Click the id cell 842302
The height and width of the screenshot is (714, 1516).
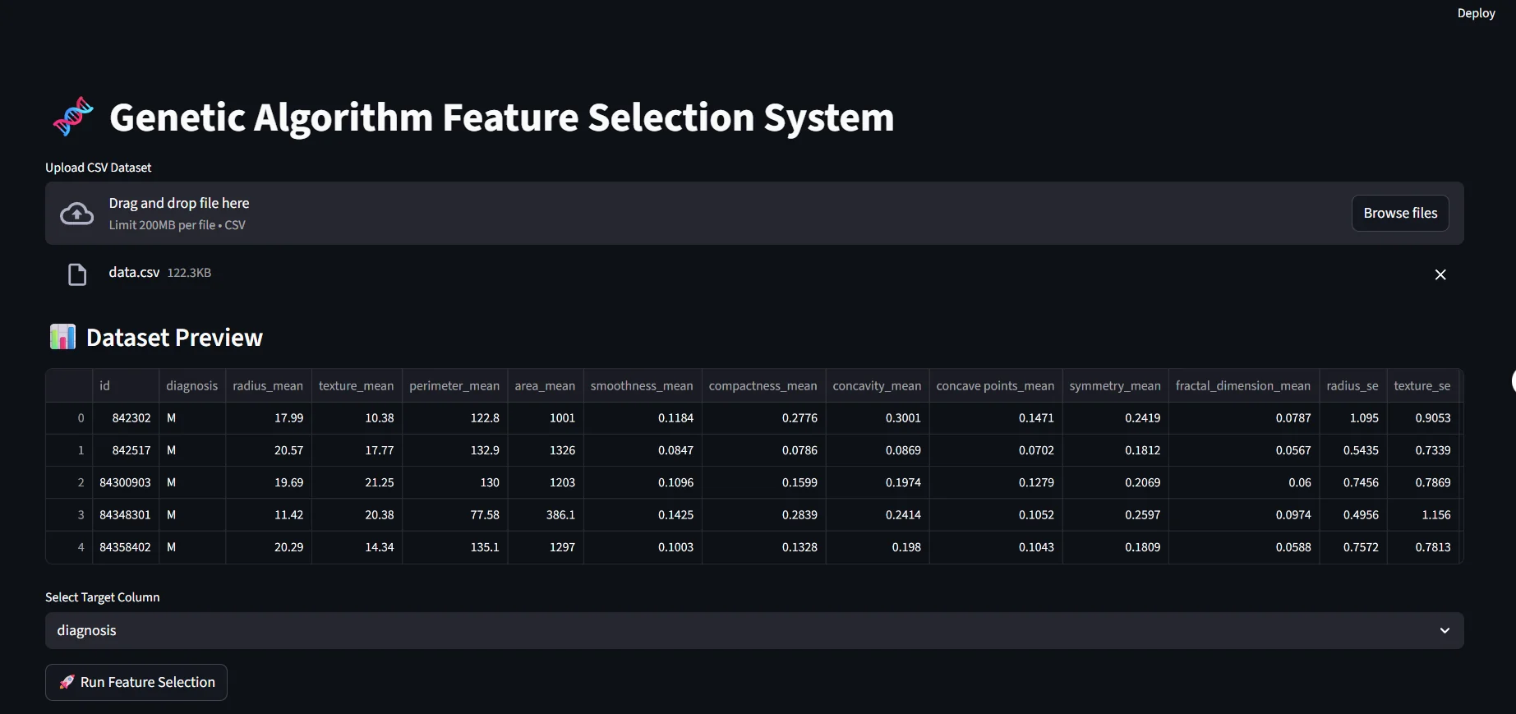(x=126, y=418)
